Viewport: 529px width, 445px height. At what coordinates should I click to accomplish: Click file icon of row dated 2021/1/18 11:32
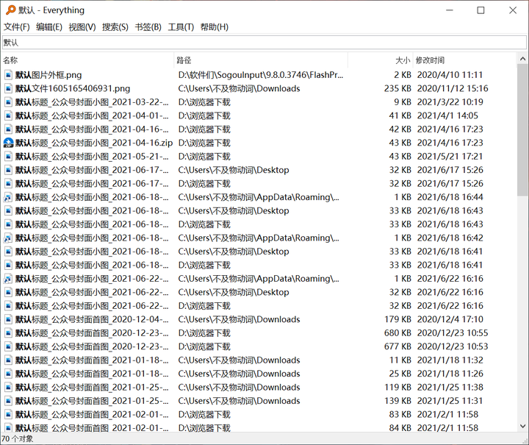click(x=8, y=360)
